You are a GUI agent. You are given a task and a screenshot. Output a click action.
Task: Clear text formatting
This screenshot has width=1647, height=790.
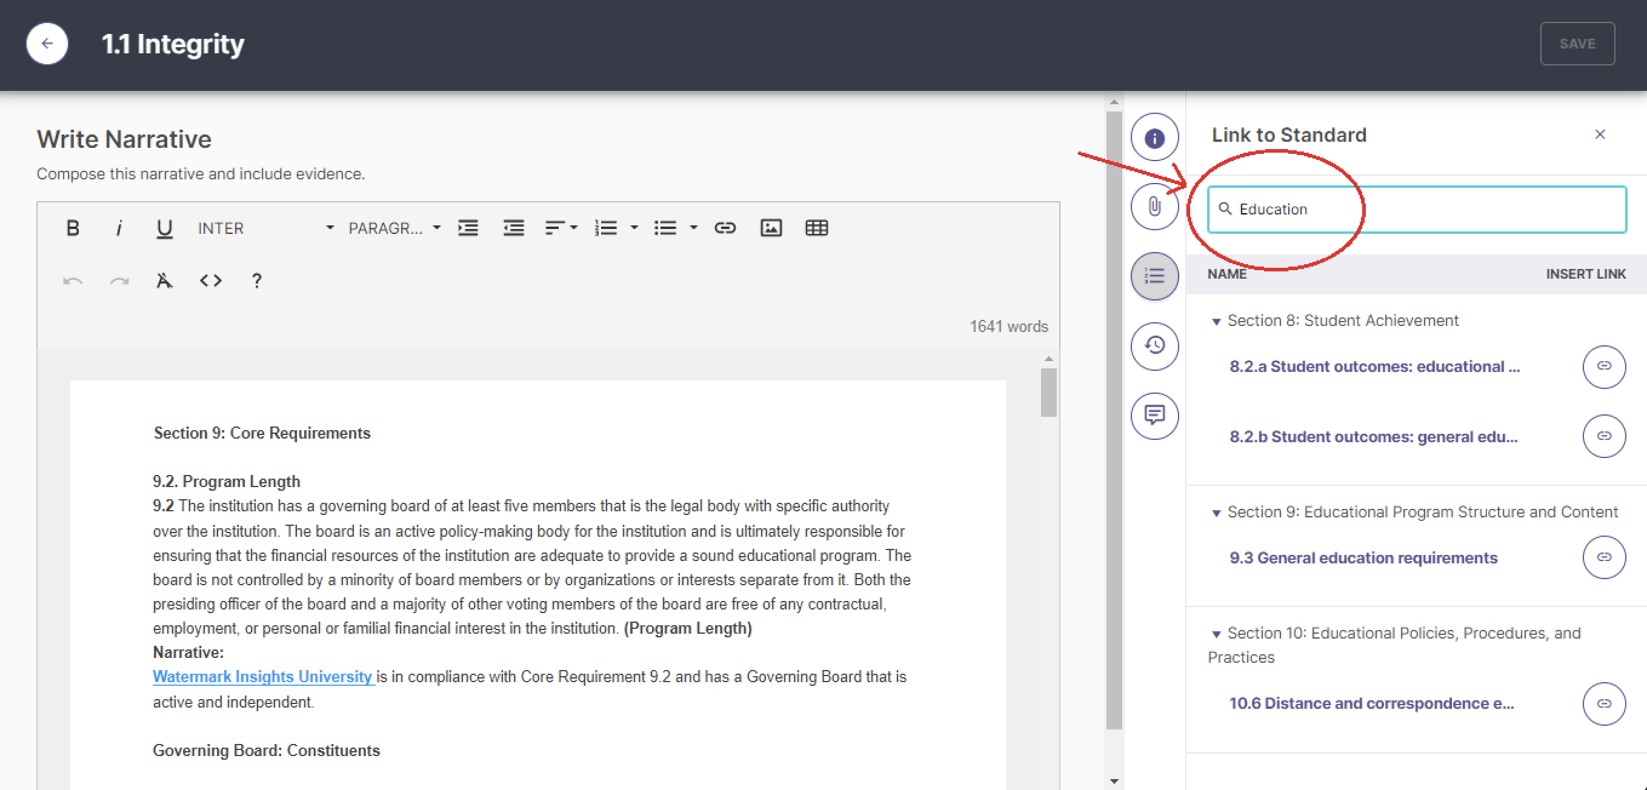coord(164,280)
